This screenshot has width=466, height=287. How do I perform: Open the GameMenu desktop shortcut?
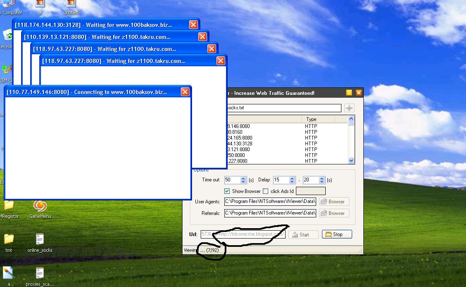[40, 210]
